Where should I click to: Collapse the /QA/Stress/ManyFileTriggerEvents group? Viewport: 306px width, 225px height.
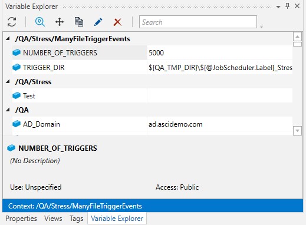(8, 38)
